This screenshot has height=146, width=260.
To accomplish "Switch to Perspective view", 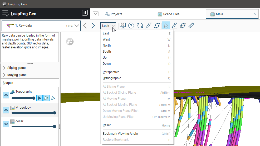I will coord(137,72).
